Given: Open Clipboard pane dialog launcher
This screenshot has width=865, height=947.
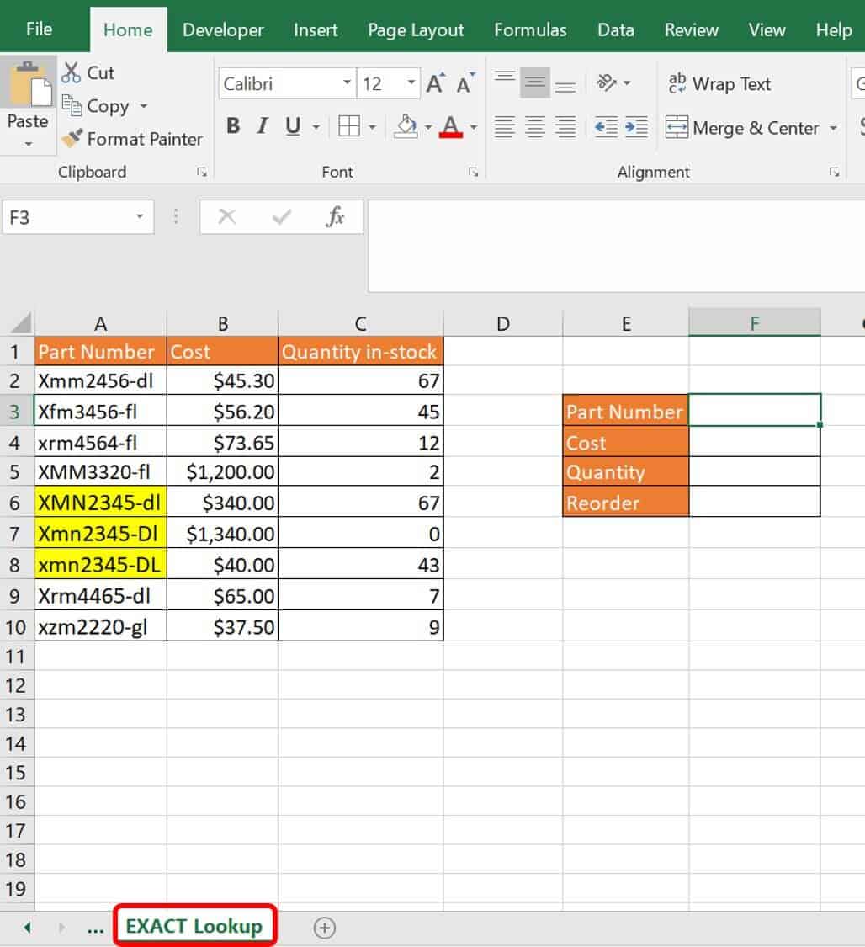Looking at the screenshot, I should [202, 172].
